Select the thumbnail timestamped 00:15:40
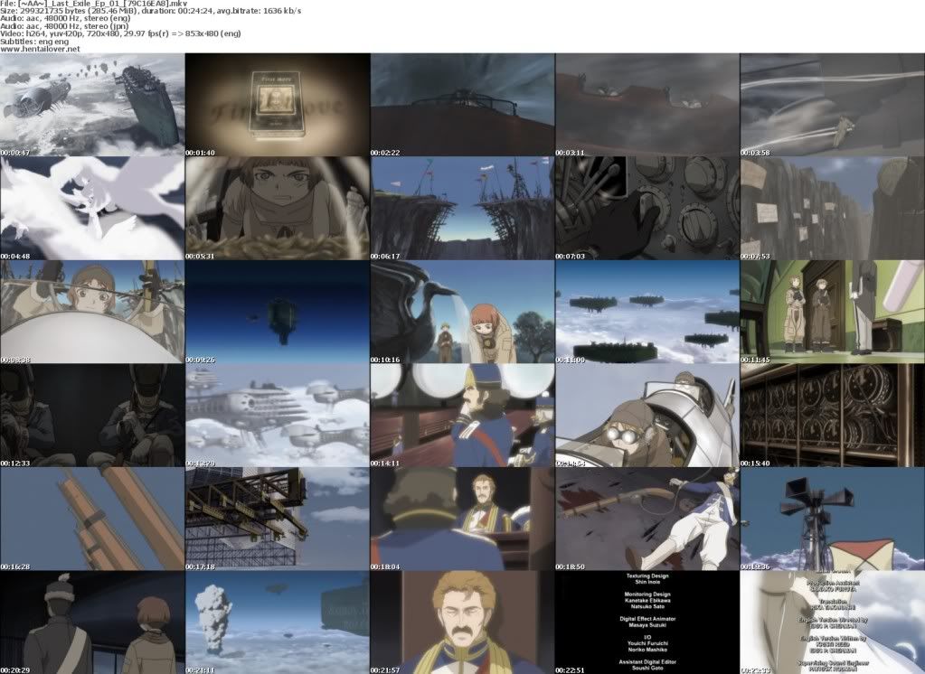 click(832, 416)
